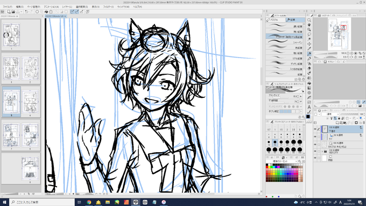The image size is (366, 206).
Task: Select the Move layer tool
Action: [309, 44]
